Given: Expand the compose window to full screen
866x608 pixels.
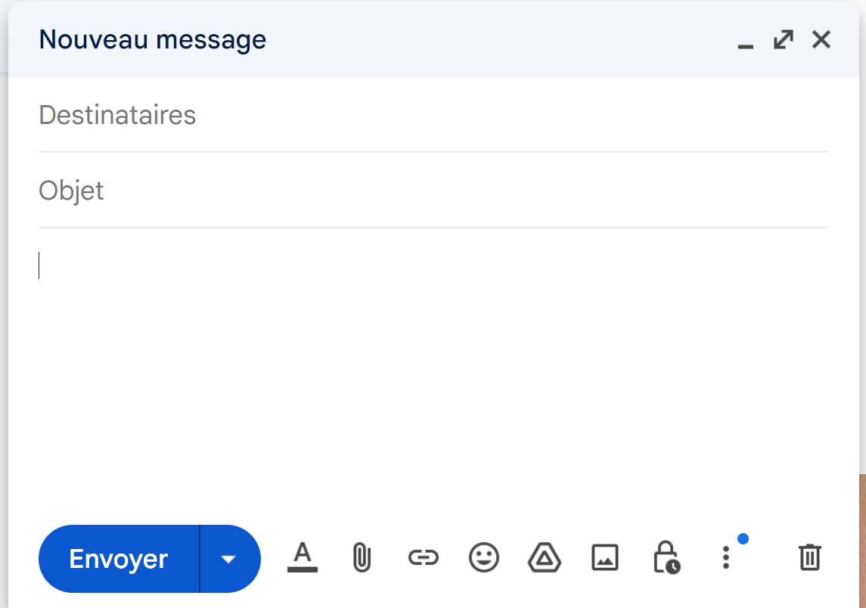Looking at the screenshot, I should pos(784,39).
